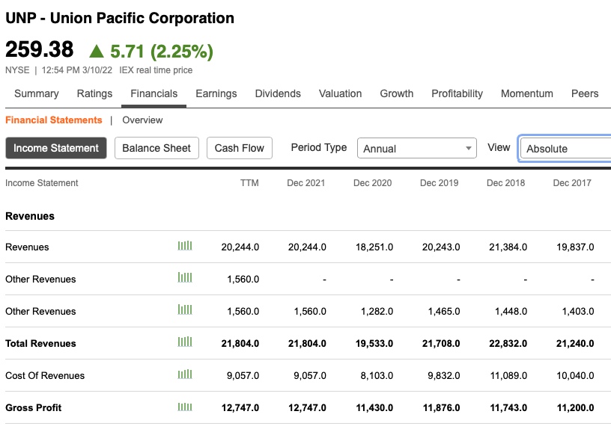611x435 pixels.
Task: Click Total Revenues Dec 2019 value 21,708.0
Action: [x=441, y=344]
